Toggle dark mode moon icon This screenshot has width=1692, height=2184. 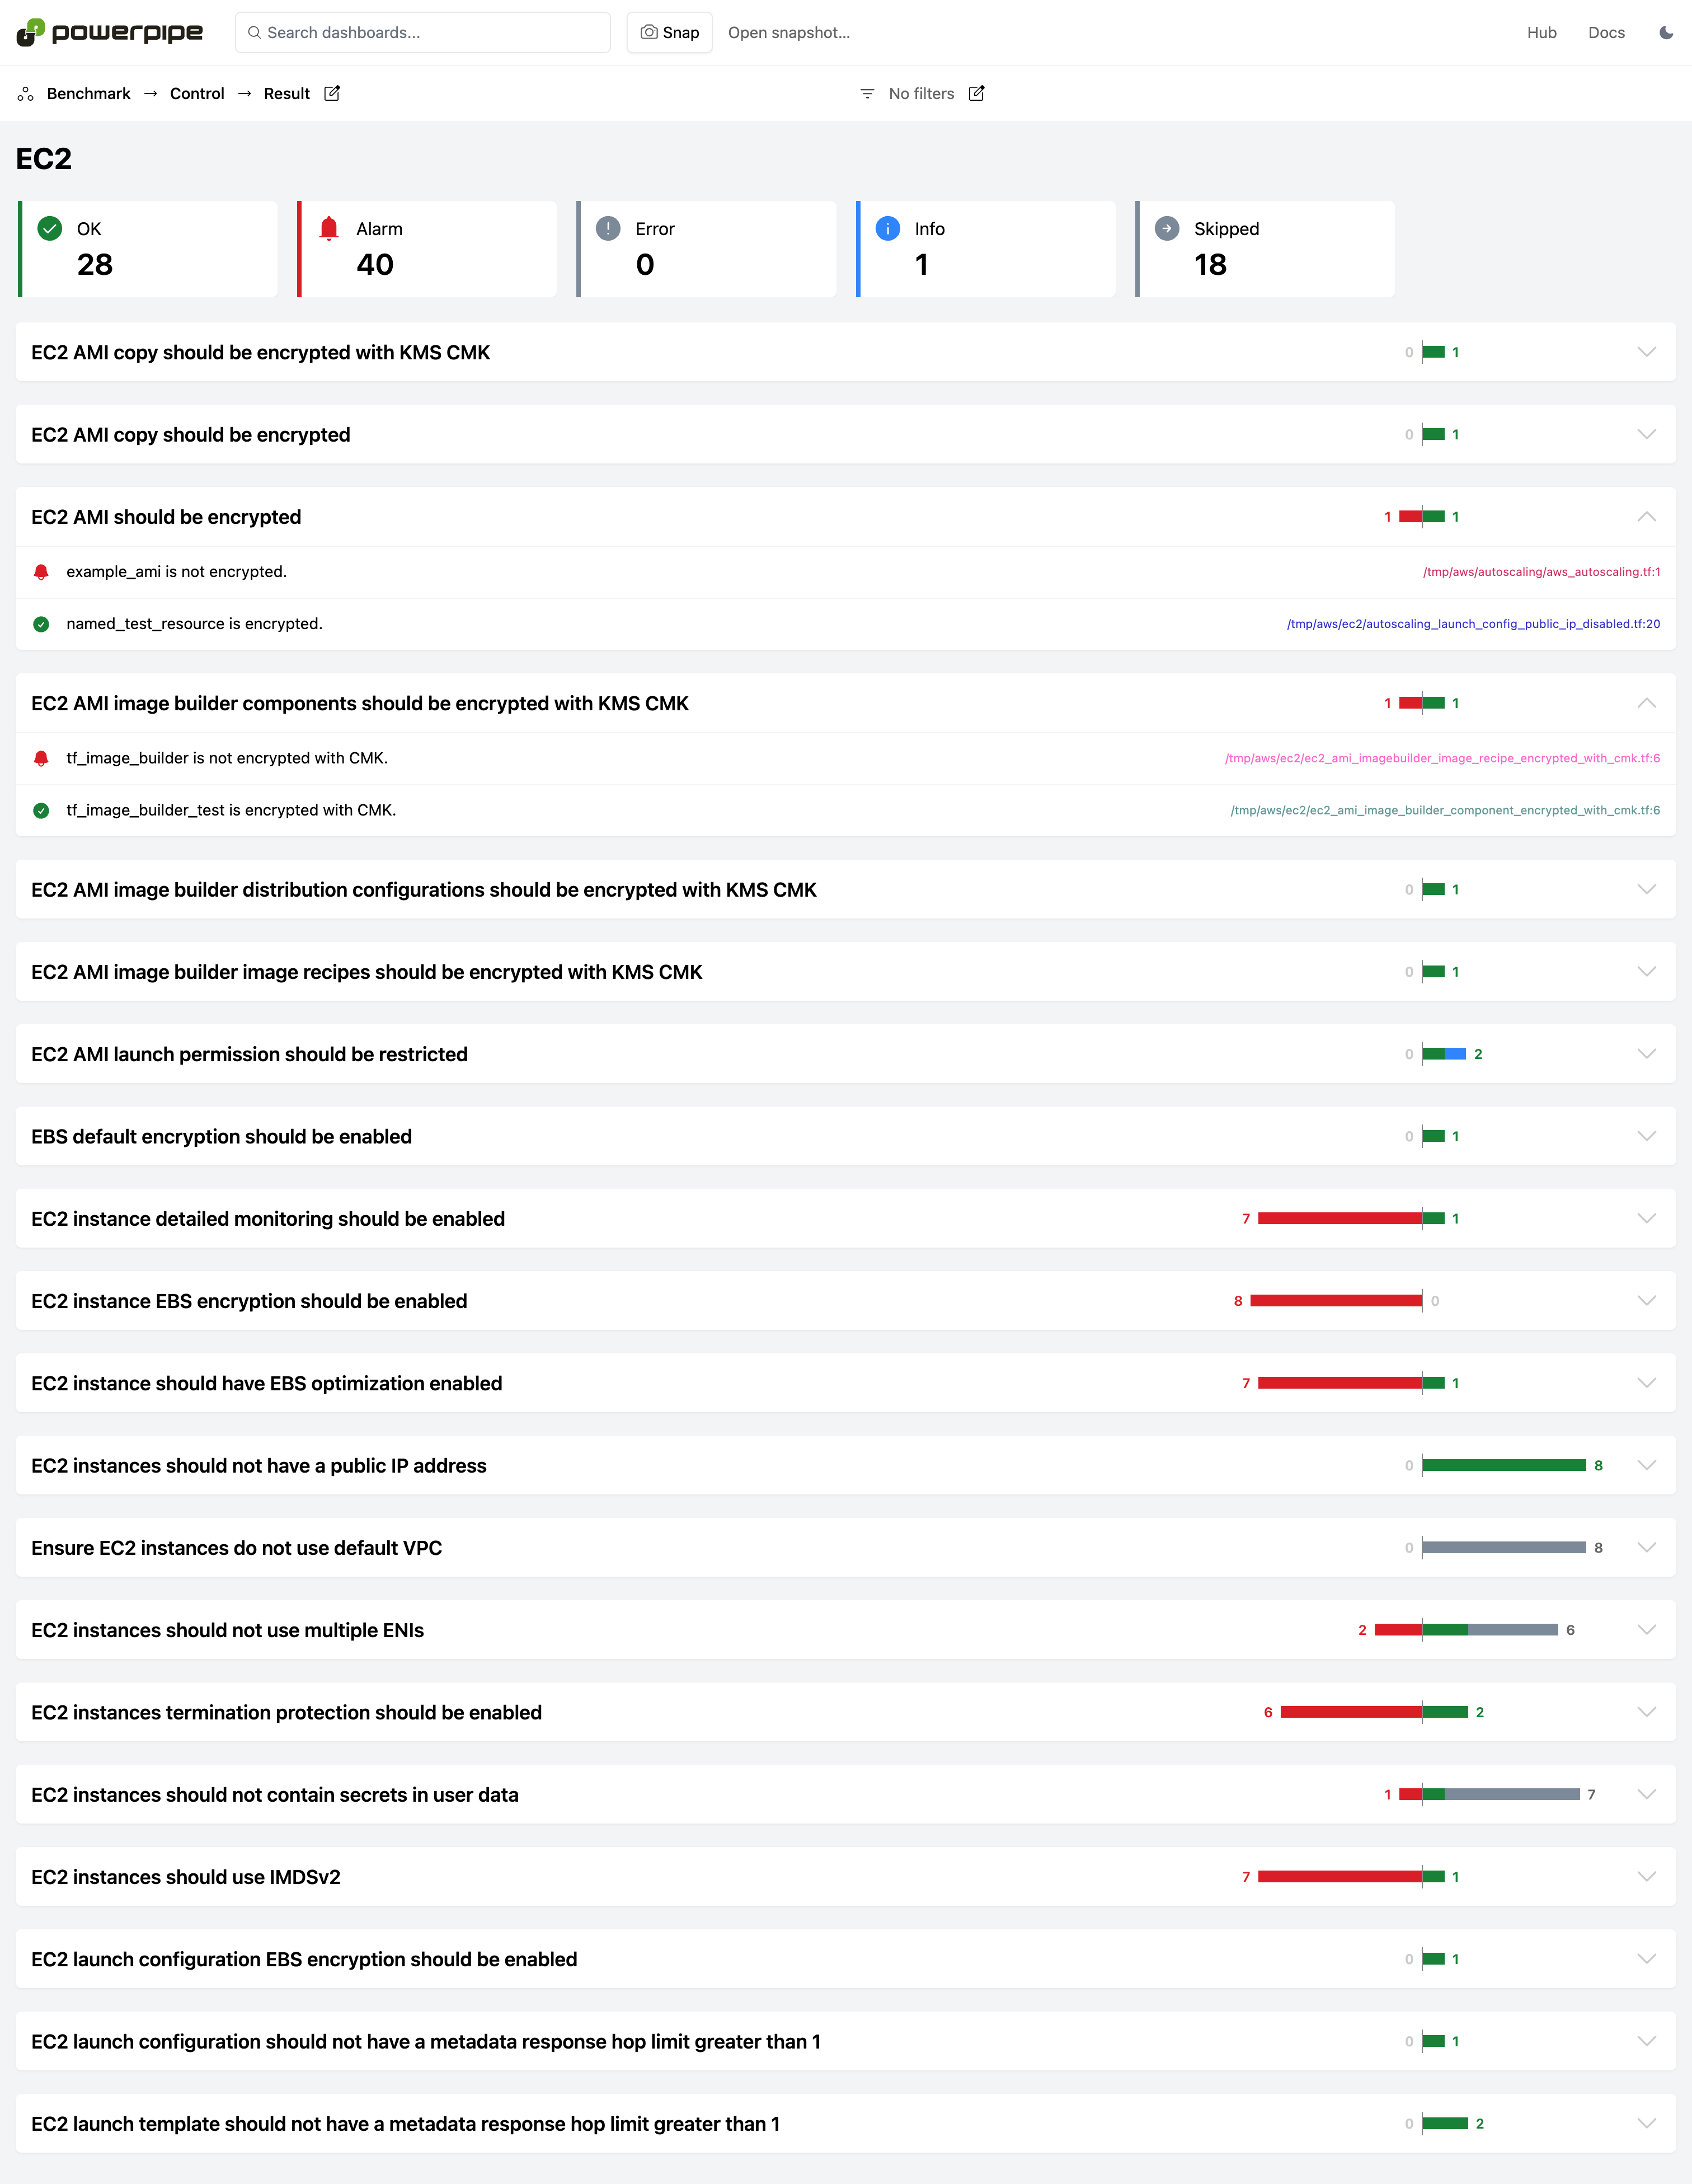1666,32
